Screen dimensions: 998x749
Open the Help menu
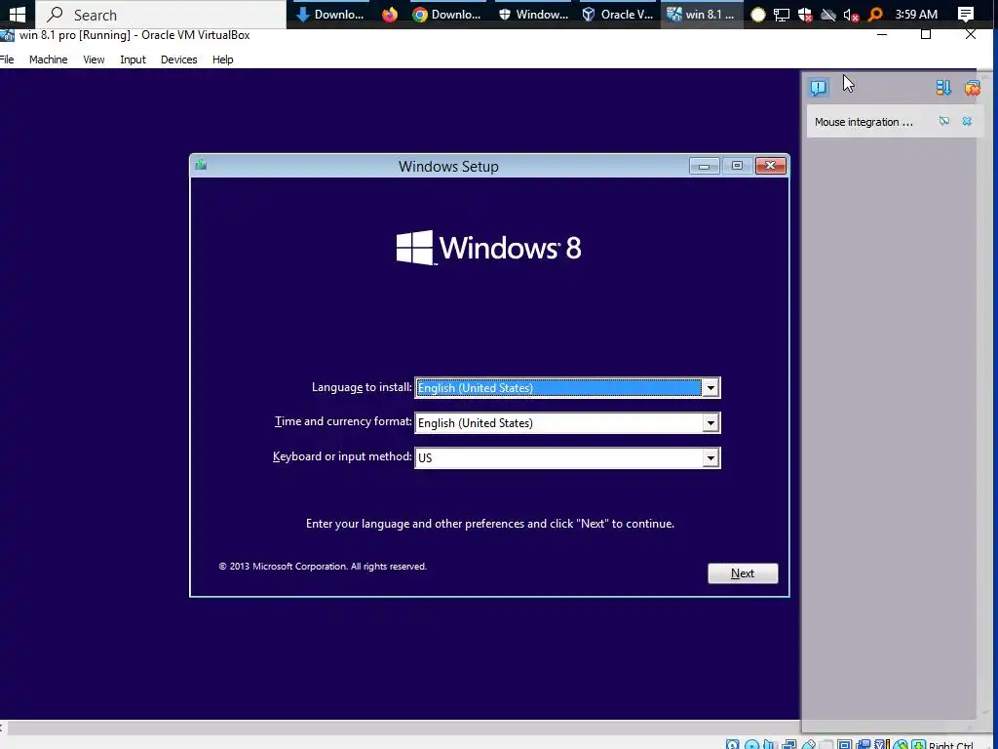[x=223, y=59]
